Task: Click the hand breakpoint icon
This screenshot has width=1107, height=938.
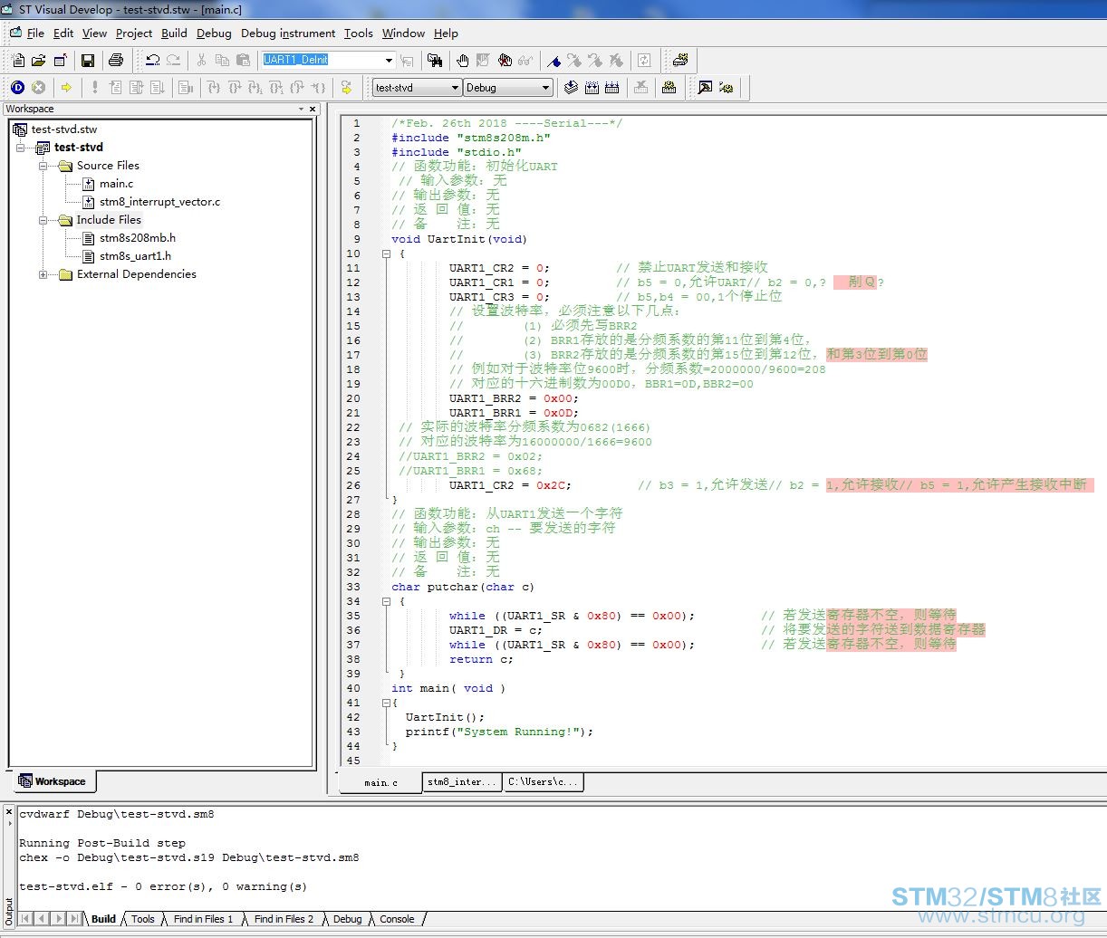Action: pyautogui.click(x=463, y=61)
